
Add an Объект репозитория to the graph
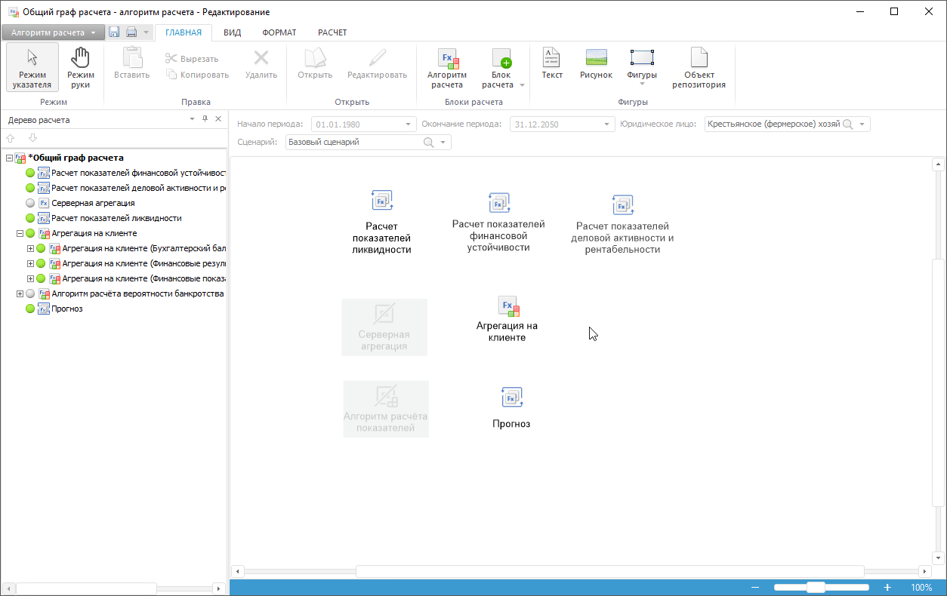tap(699, 68)
